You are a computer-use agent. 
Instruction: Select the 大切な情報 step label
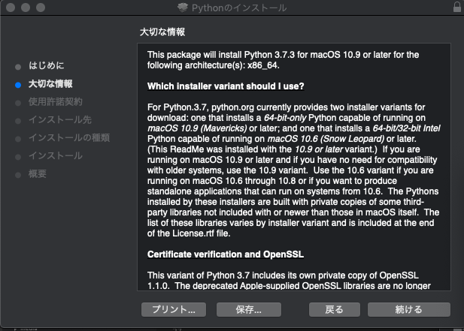[x=50, y=84]
